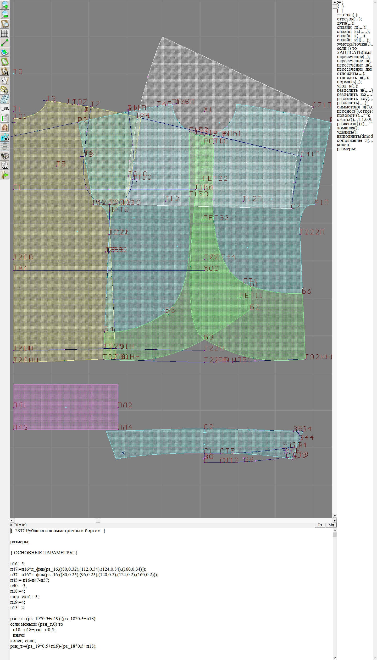The height and width of the screenshot is (660, 377).
Task: Choose 'симметрия л' operator from list
Action: [354, 107]
